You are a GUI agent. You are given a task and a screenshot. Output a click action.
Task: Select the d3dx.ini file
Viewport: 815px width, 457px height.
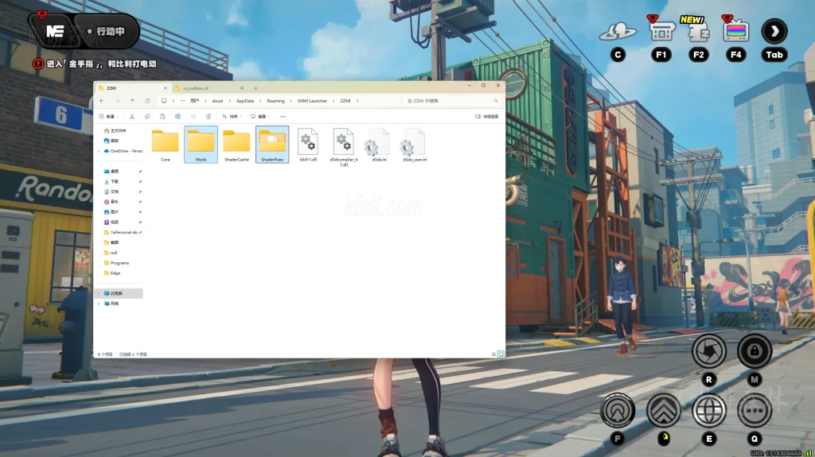(379, 146)
